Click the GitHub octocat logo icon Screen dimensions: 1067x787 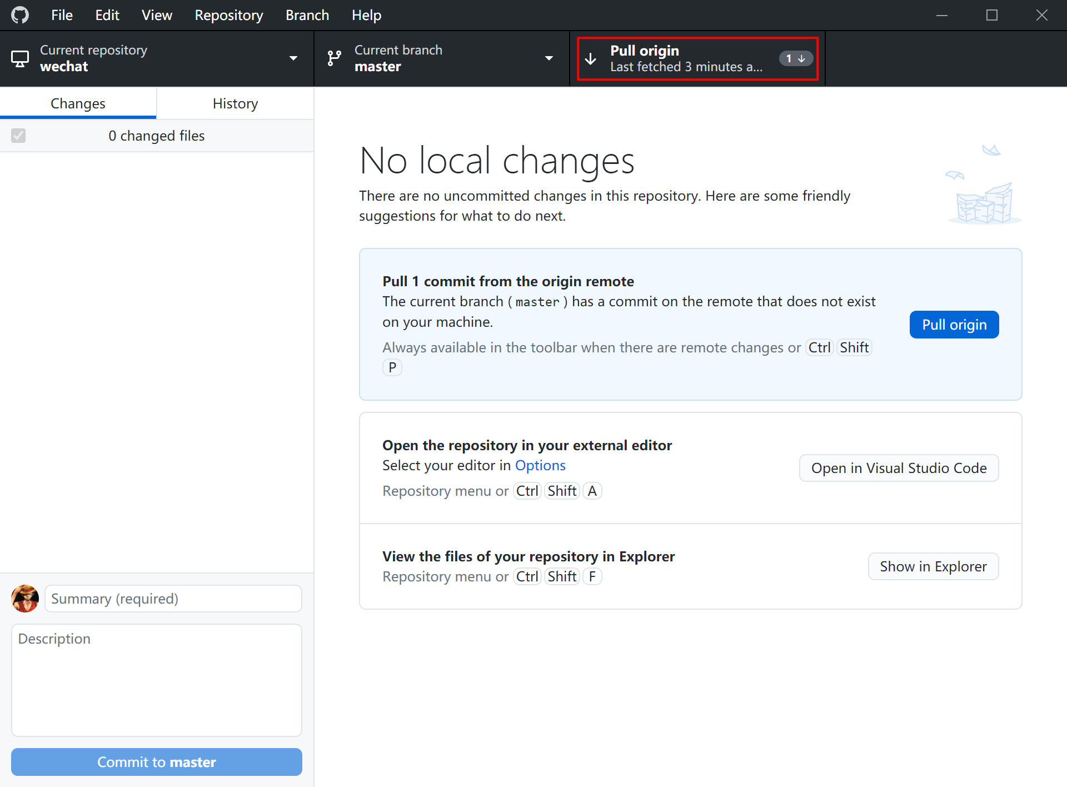click(x=20, y=15)
